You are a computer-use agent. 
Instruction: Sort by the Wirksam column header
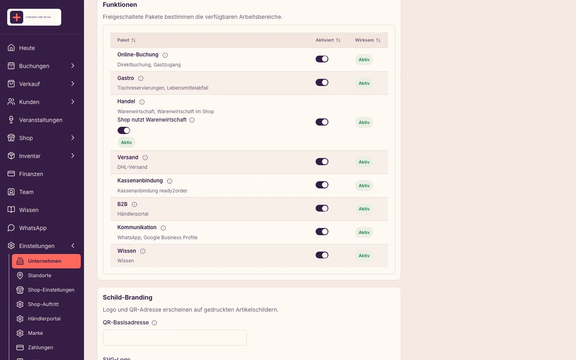tap(368, 40)
